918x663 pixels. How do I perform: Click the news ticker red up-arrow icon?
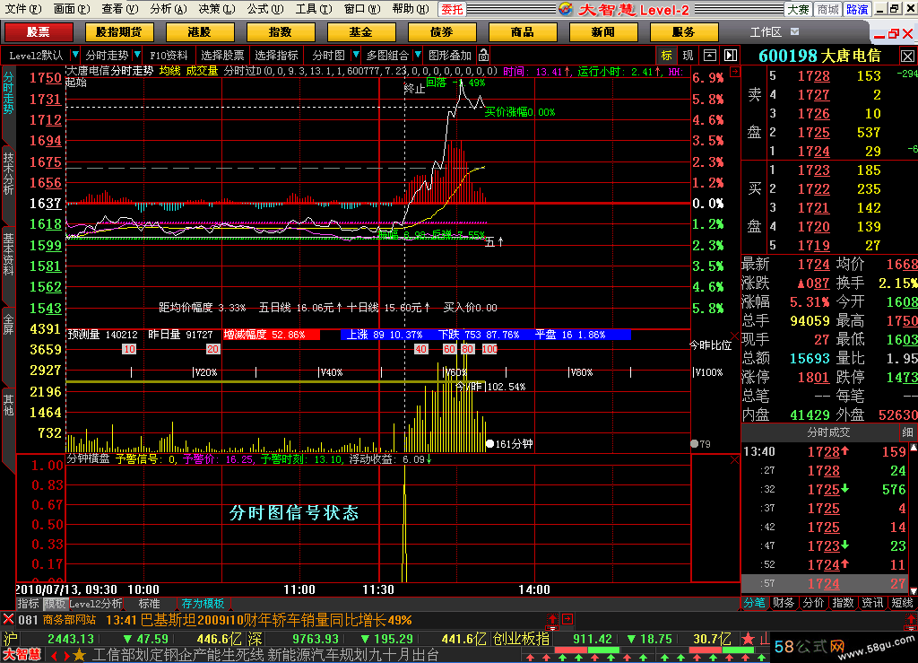552,619
